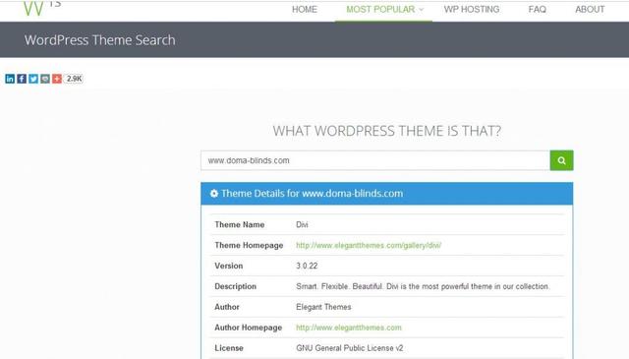Open the FAQ page
This screenshot has width=629, height=359.
[538, 9]
